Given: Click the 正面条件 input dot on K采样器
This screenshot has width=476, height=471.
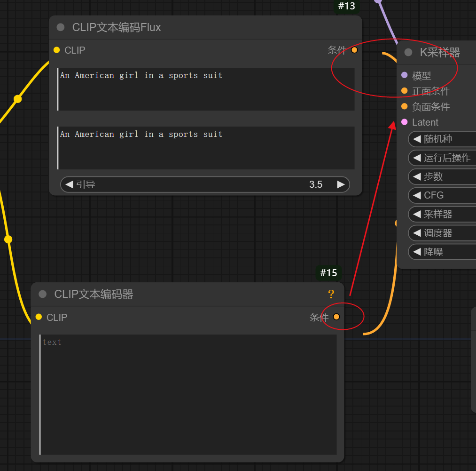Looking at the screenshot, I should (405, 91).
